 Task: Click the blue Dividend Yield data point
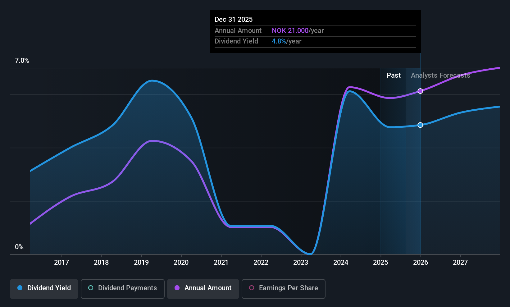420,125
